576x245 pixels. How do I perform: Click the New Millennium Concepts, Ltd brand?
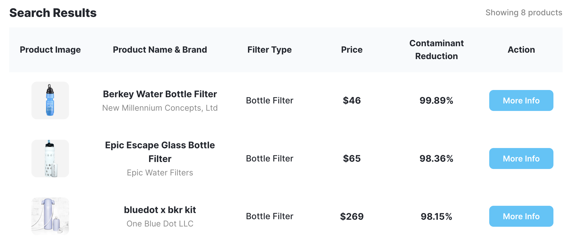[x=160, y=108]
